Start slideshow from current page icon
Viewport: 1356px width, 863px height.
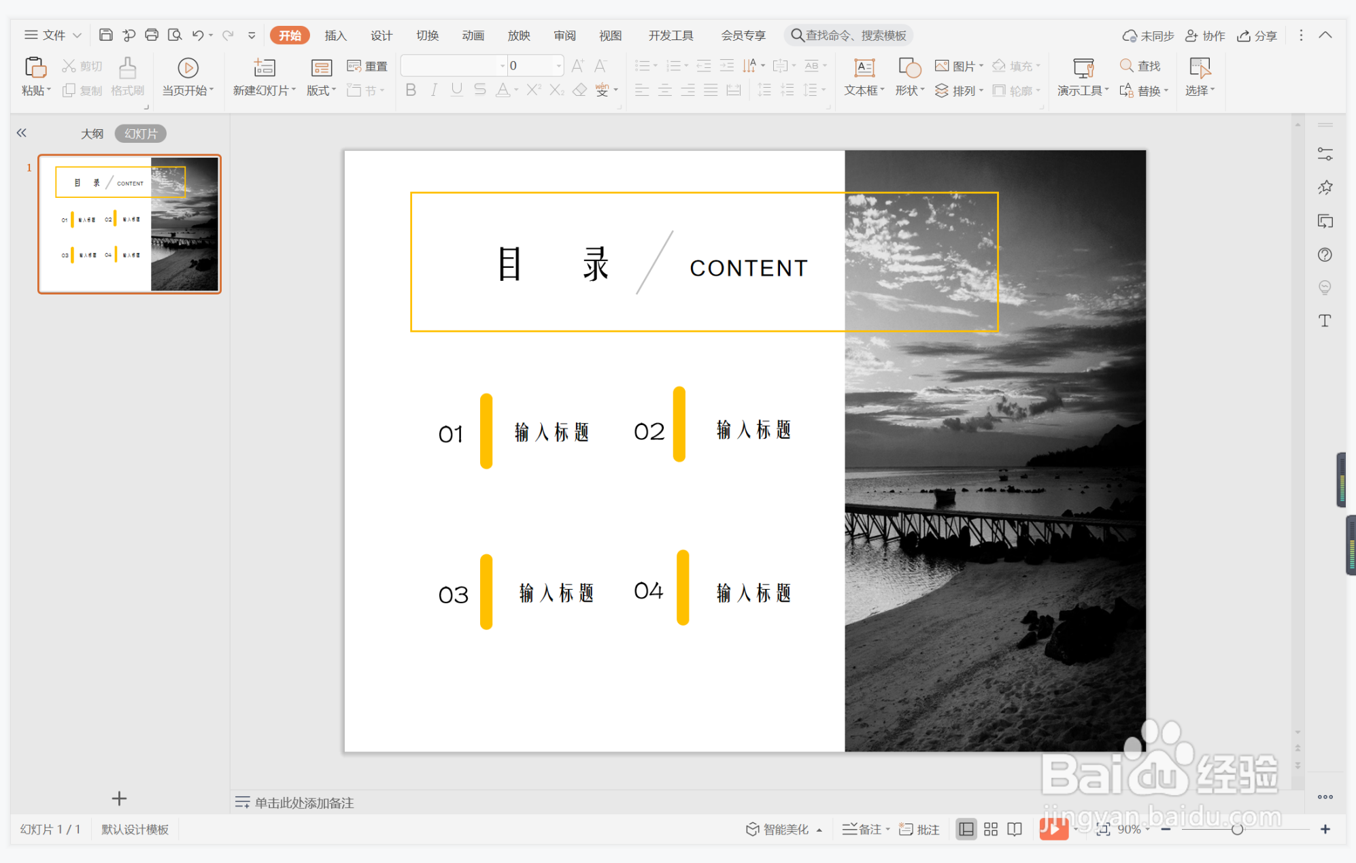[188, 67]
